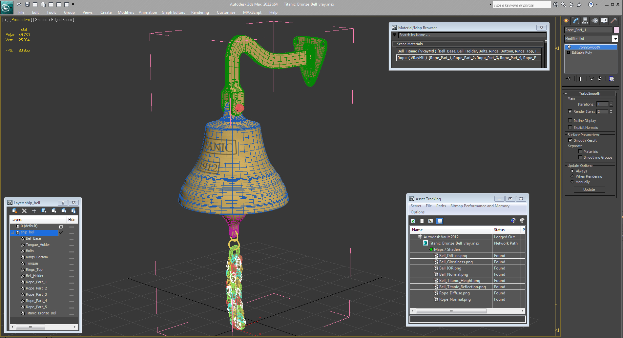Click Create New Layer icon in Layer dialog

(14, 211)
